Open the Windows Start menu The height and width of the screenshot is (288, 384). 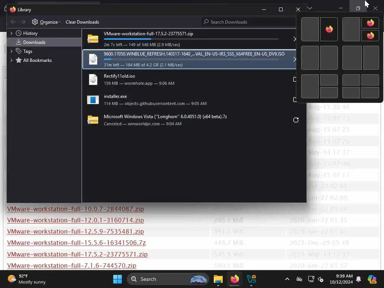(x=117, y=279)
